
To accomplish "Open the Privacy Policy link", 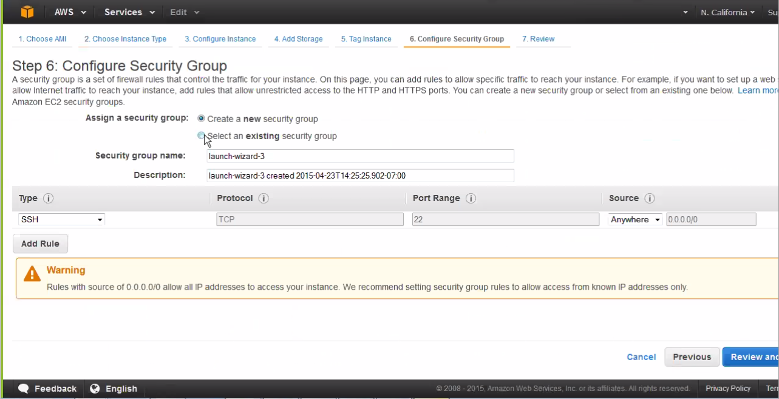I will 728,389.
